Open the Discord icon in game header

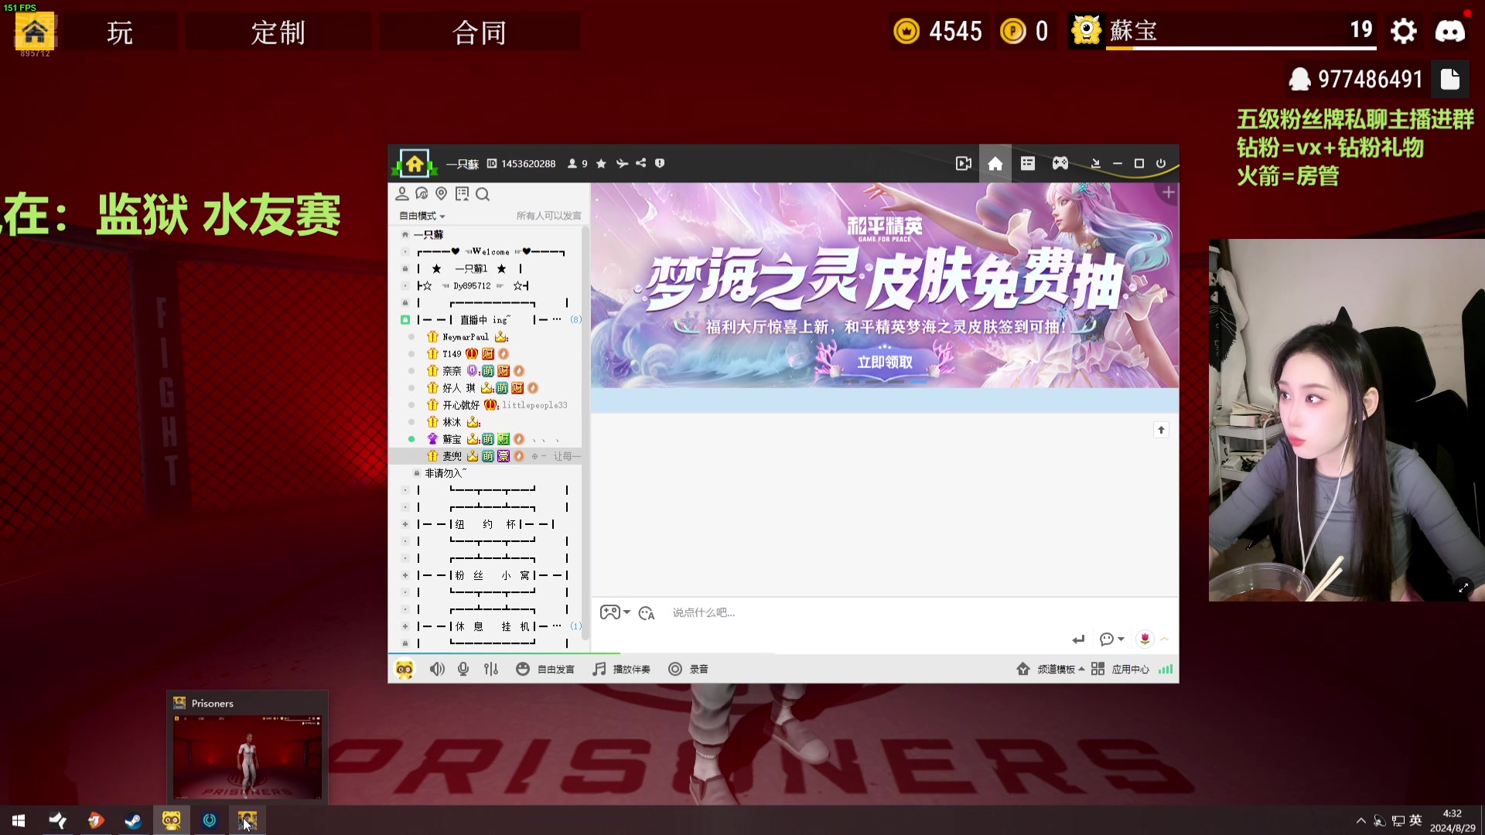[x=1449, y=31]
